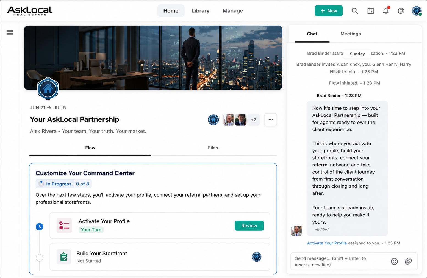Toggle the hamburger sidebar menu
Screen dimensions: 427x278
tap(10, 32)
